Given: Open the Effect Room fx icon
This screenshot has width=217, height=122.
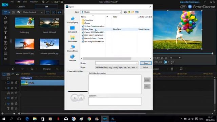Looking at the screenshot, I should [5, 17].
